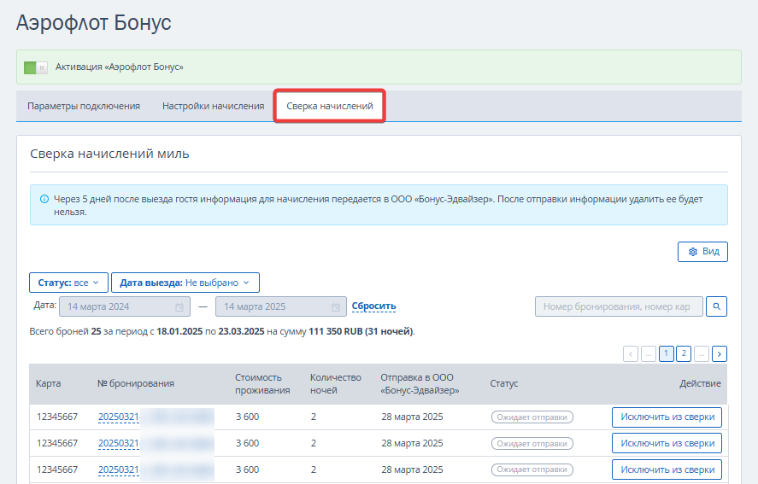The image size is (758, 484).
Task: Click the Карта column header
Action: (49, 383)
